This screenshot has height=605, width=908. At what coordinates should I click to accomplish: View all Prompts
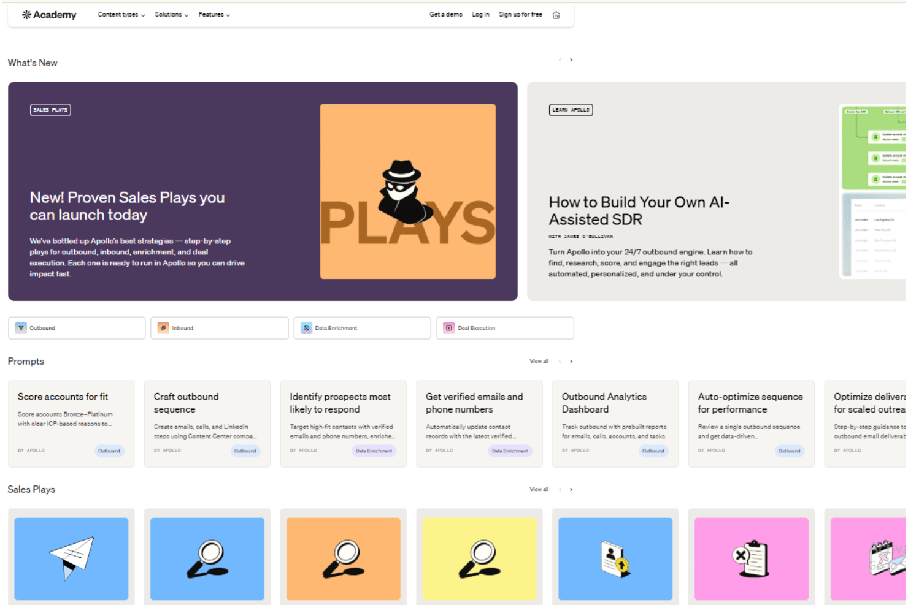coord(539,361)
